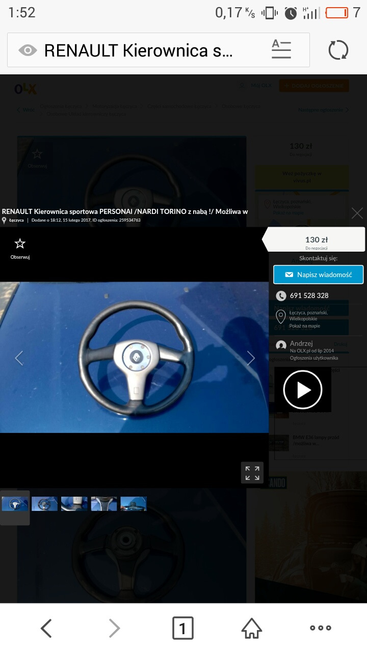Tap the 130 zł price tag
This screenshot has height=652, width=367.
[316, 240]
